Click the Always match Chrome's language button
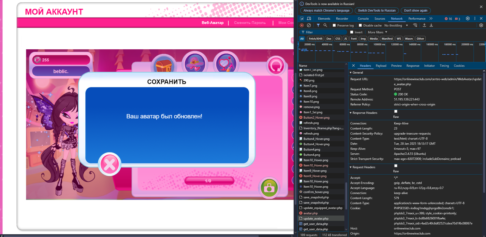 click(326, 11)
